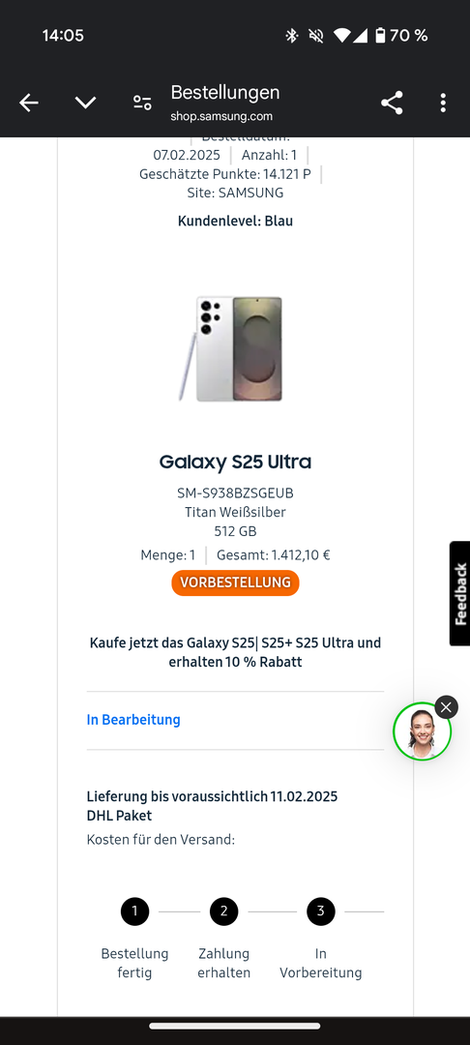Open site settings tune icon
The width and height of the screenshot is (470, 1045).
(x=142, y=103)
